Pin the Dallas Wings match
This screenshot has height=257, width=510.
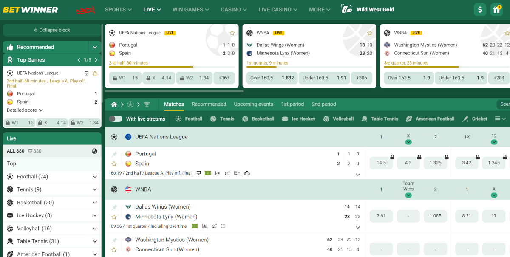114,207
